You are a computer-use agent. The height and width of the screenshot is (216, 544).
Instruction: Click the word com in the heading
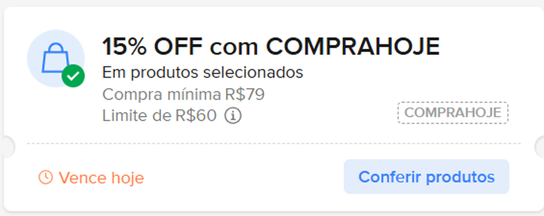click(235, 47)
